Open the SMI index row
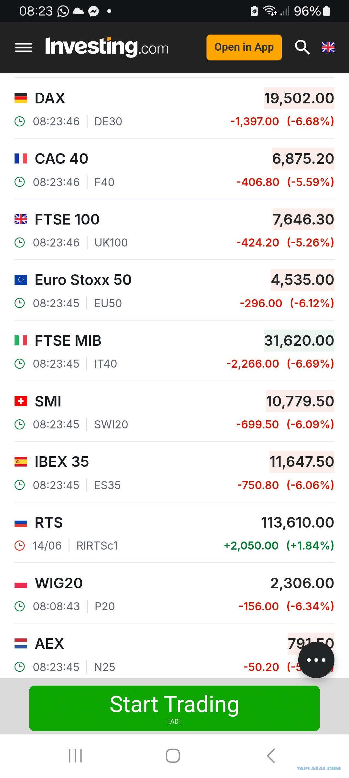The height and width of the screenshot is (778, 349). coord(174,411)
